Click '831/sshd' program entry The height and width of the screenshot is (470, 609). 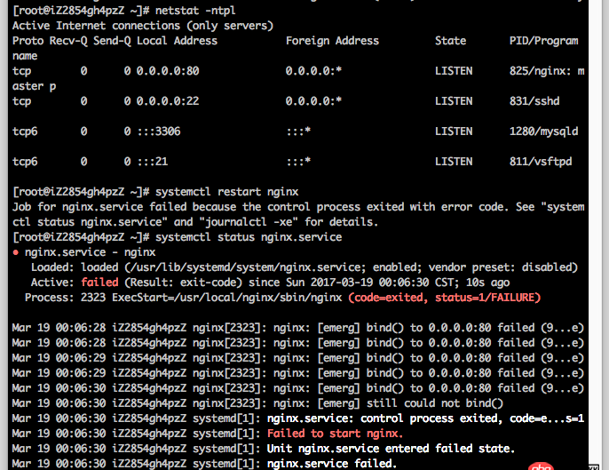coord(534,101)
